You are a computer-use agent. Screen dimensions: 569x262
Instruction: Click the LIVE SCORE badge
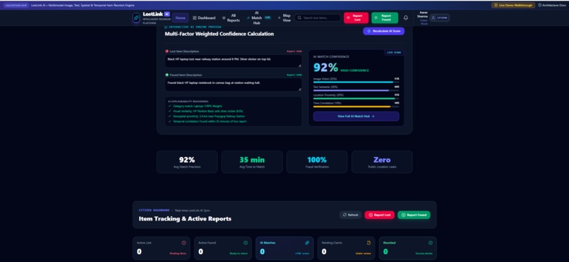click(x=395, y=53)
